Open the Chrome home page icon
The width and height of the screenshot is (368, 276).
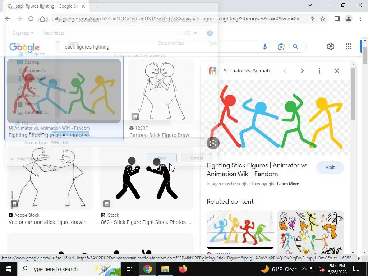tap(42, 19)
